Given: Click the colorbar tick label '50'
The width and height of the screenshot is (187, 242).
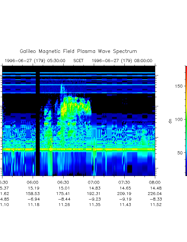Looking at the screenshot, I should point(180,153).
